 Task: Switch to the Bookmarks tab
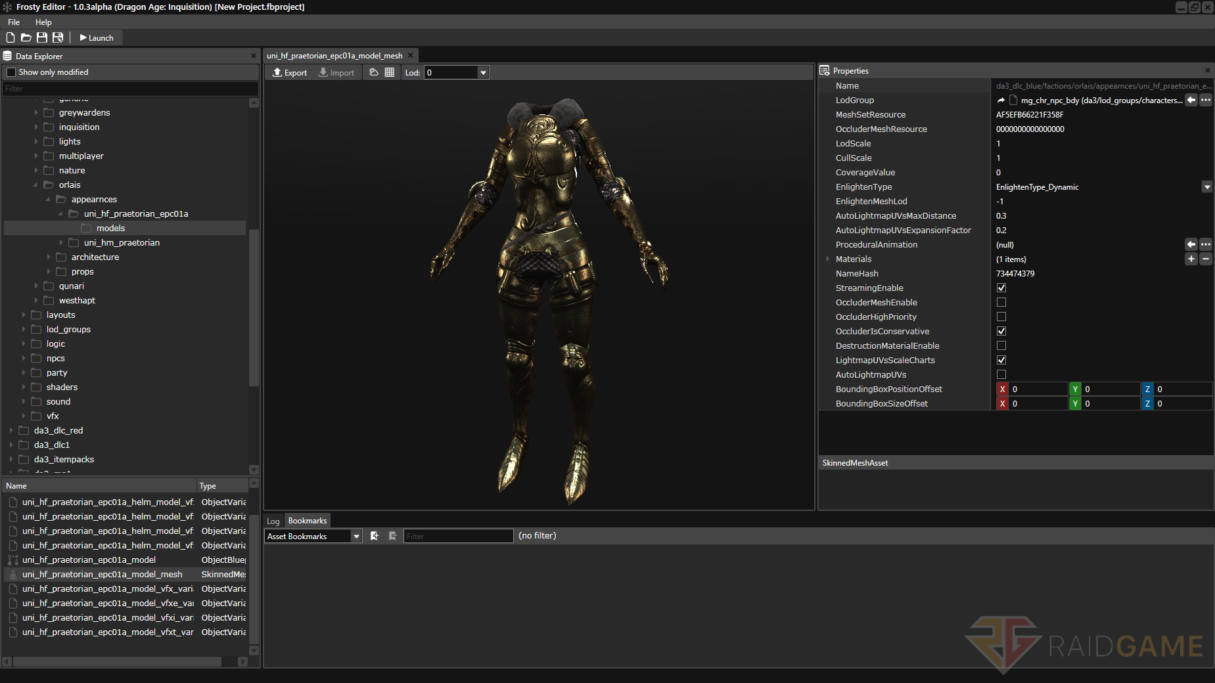pyautogui.click(x=308, y=520)
